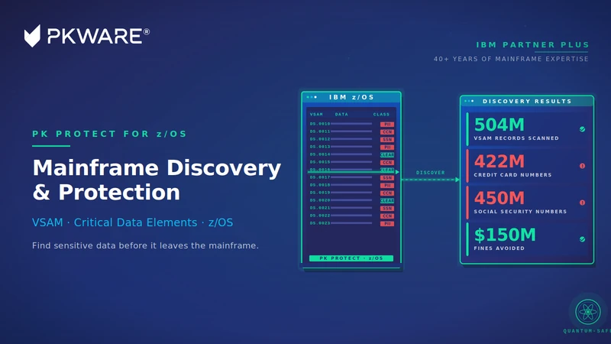The image size is (611, 344).
Task: Click the check icon beside $150M fines avoided
Action: click(x=582, y=239)
